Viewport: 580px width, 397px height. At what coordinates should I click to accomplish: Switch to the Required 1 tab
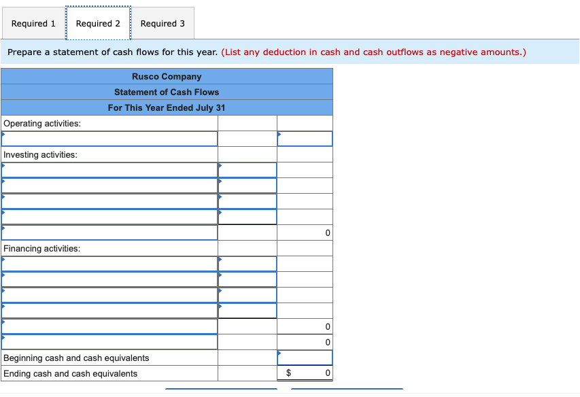coord(33,23)
